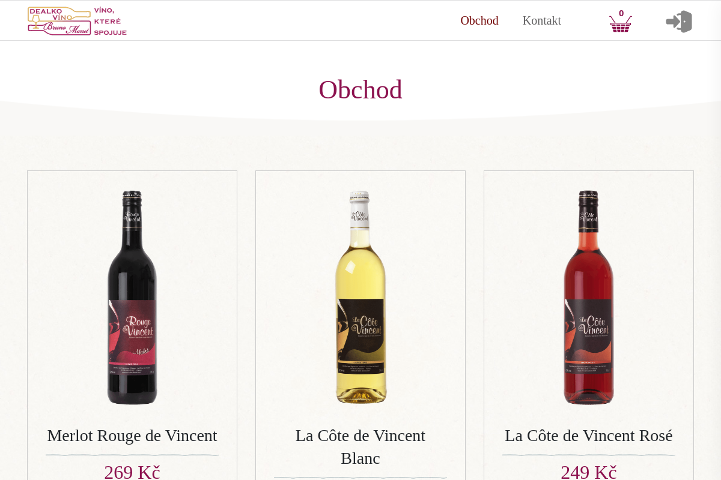
Task: Click the pink Rosé bottle image
Action: [x=589, y=298]
